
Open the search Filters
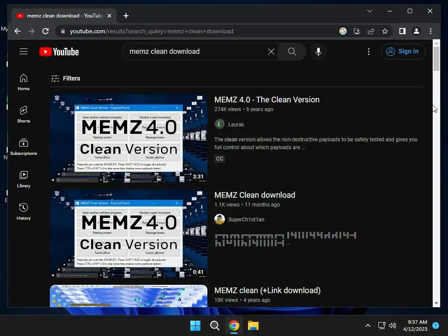pos(66,78)
